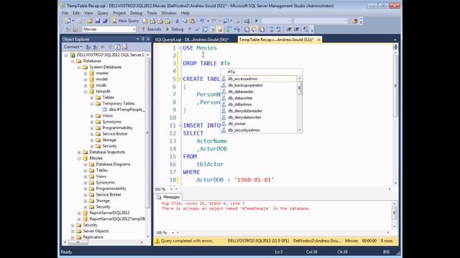Click the Parse checkmark icon
Image resolution: width=460 pixels, height=258 pixels.
197,29
